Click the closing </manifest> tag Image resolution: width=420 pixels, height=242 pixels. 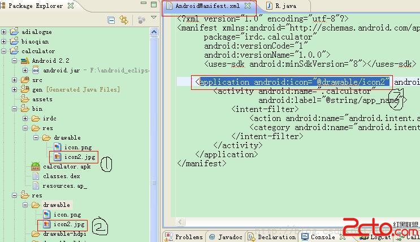point(201,163)
